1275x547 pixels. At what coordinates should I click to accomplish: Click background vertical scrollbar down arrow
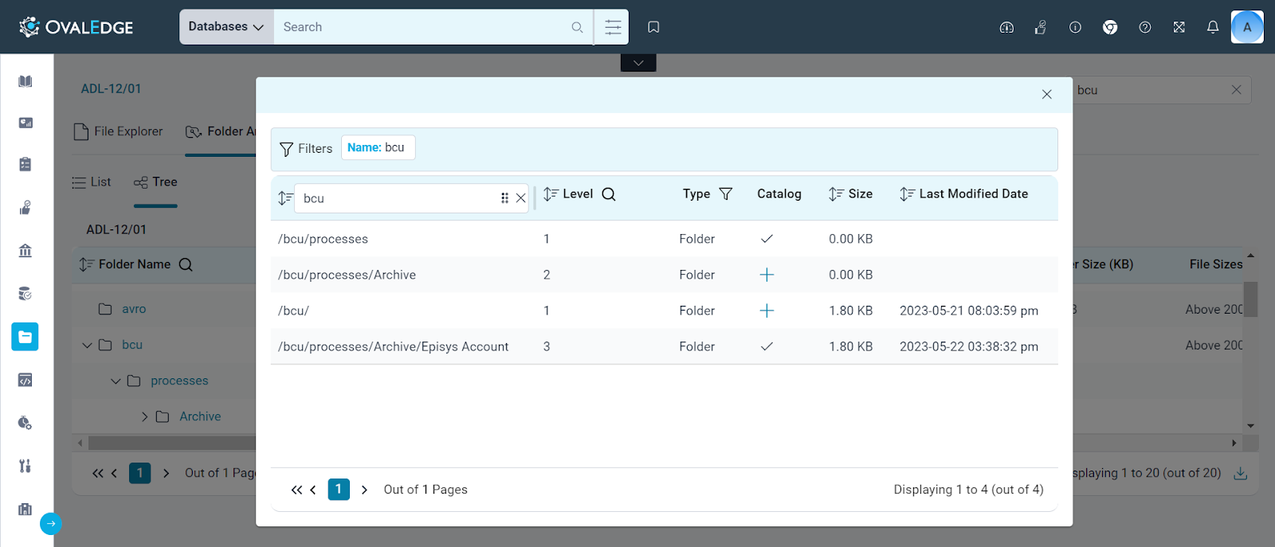[1250, 426]
